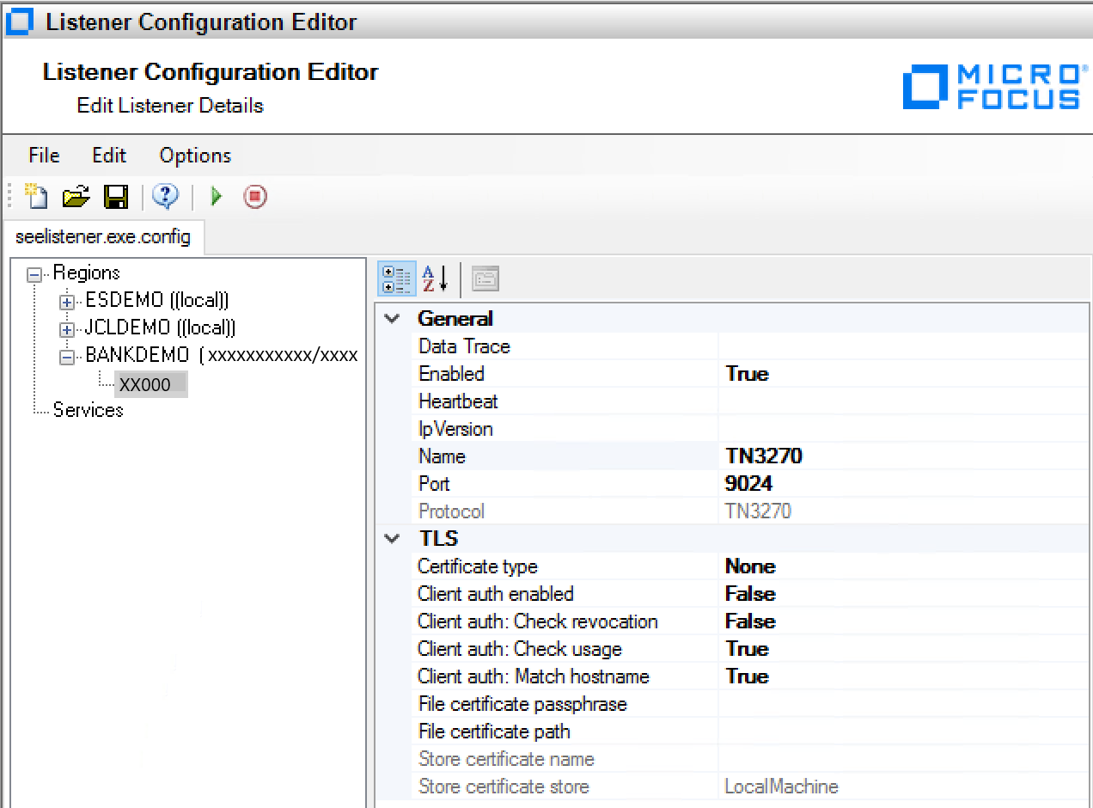Viewport: 1093px width, 808px height.
Task: Set Client auth enabled to True
Action: [752, 593]
